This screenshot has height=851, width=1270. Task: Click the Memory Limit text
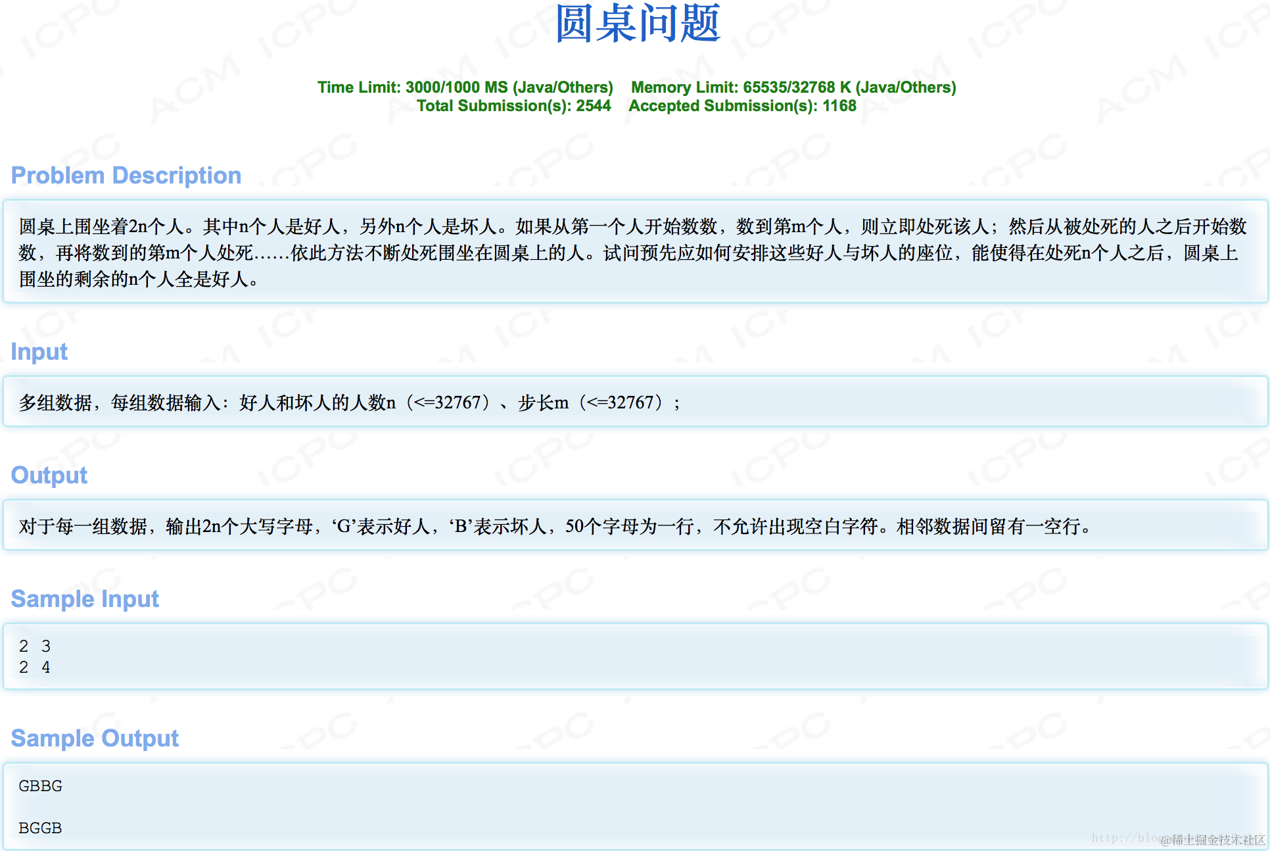point(793,87)
